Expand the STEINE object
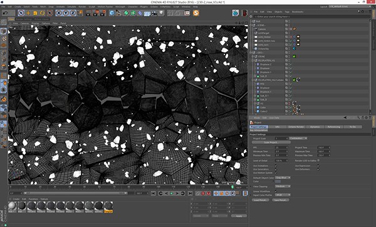 pyautogui.click(x=253, y=56)
